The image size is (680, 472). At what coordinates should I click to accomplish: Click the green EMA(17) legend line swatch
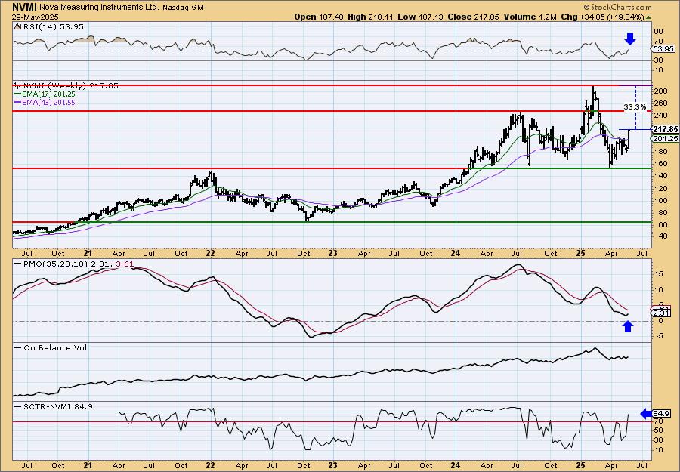[20, 94]
